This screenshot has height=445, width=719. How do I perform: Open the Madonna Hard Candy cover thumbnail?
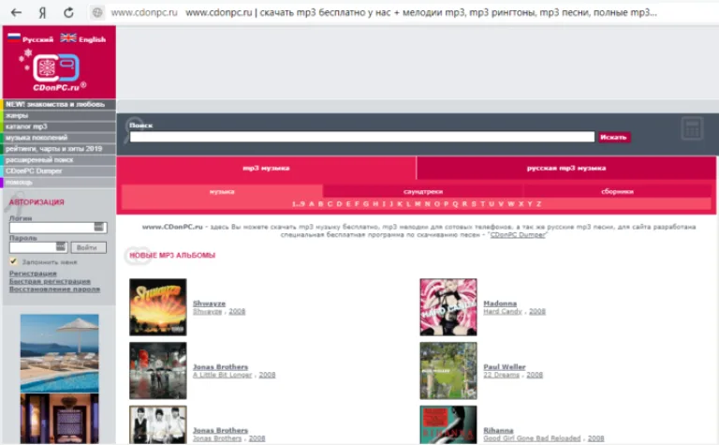pyautogui.click(x=448, y=307)
